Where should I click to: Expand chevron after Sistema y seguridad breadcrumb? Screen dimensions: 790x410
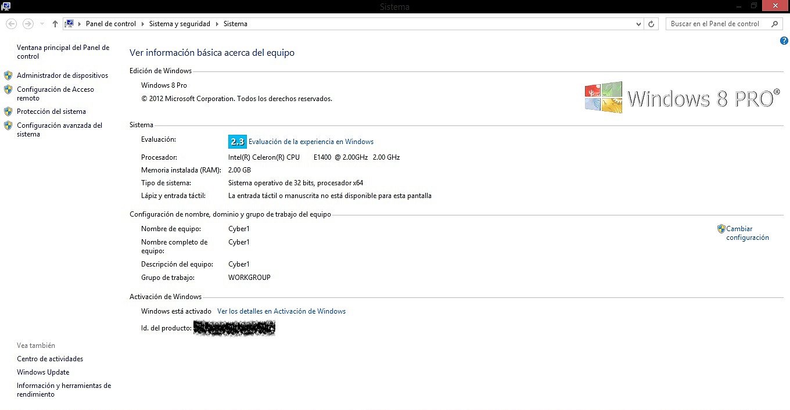pyautogui.click(x=217, y=24)
